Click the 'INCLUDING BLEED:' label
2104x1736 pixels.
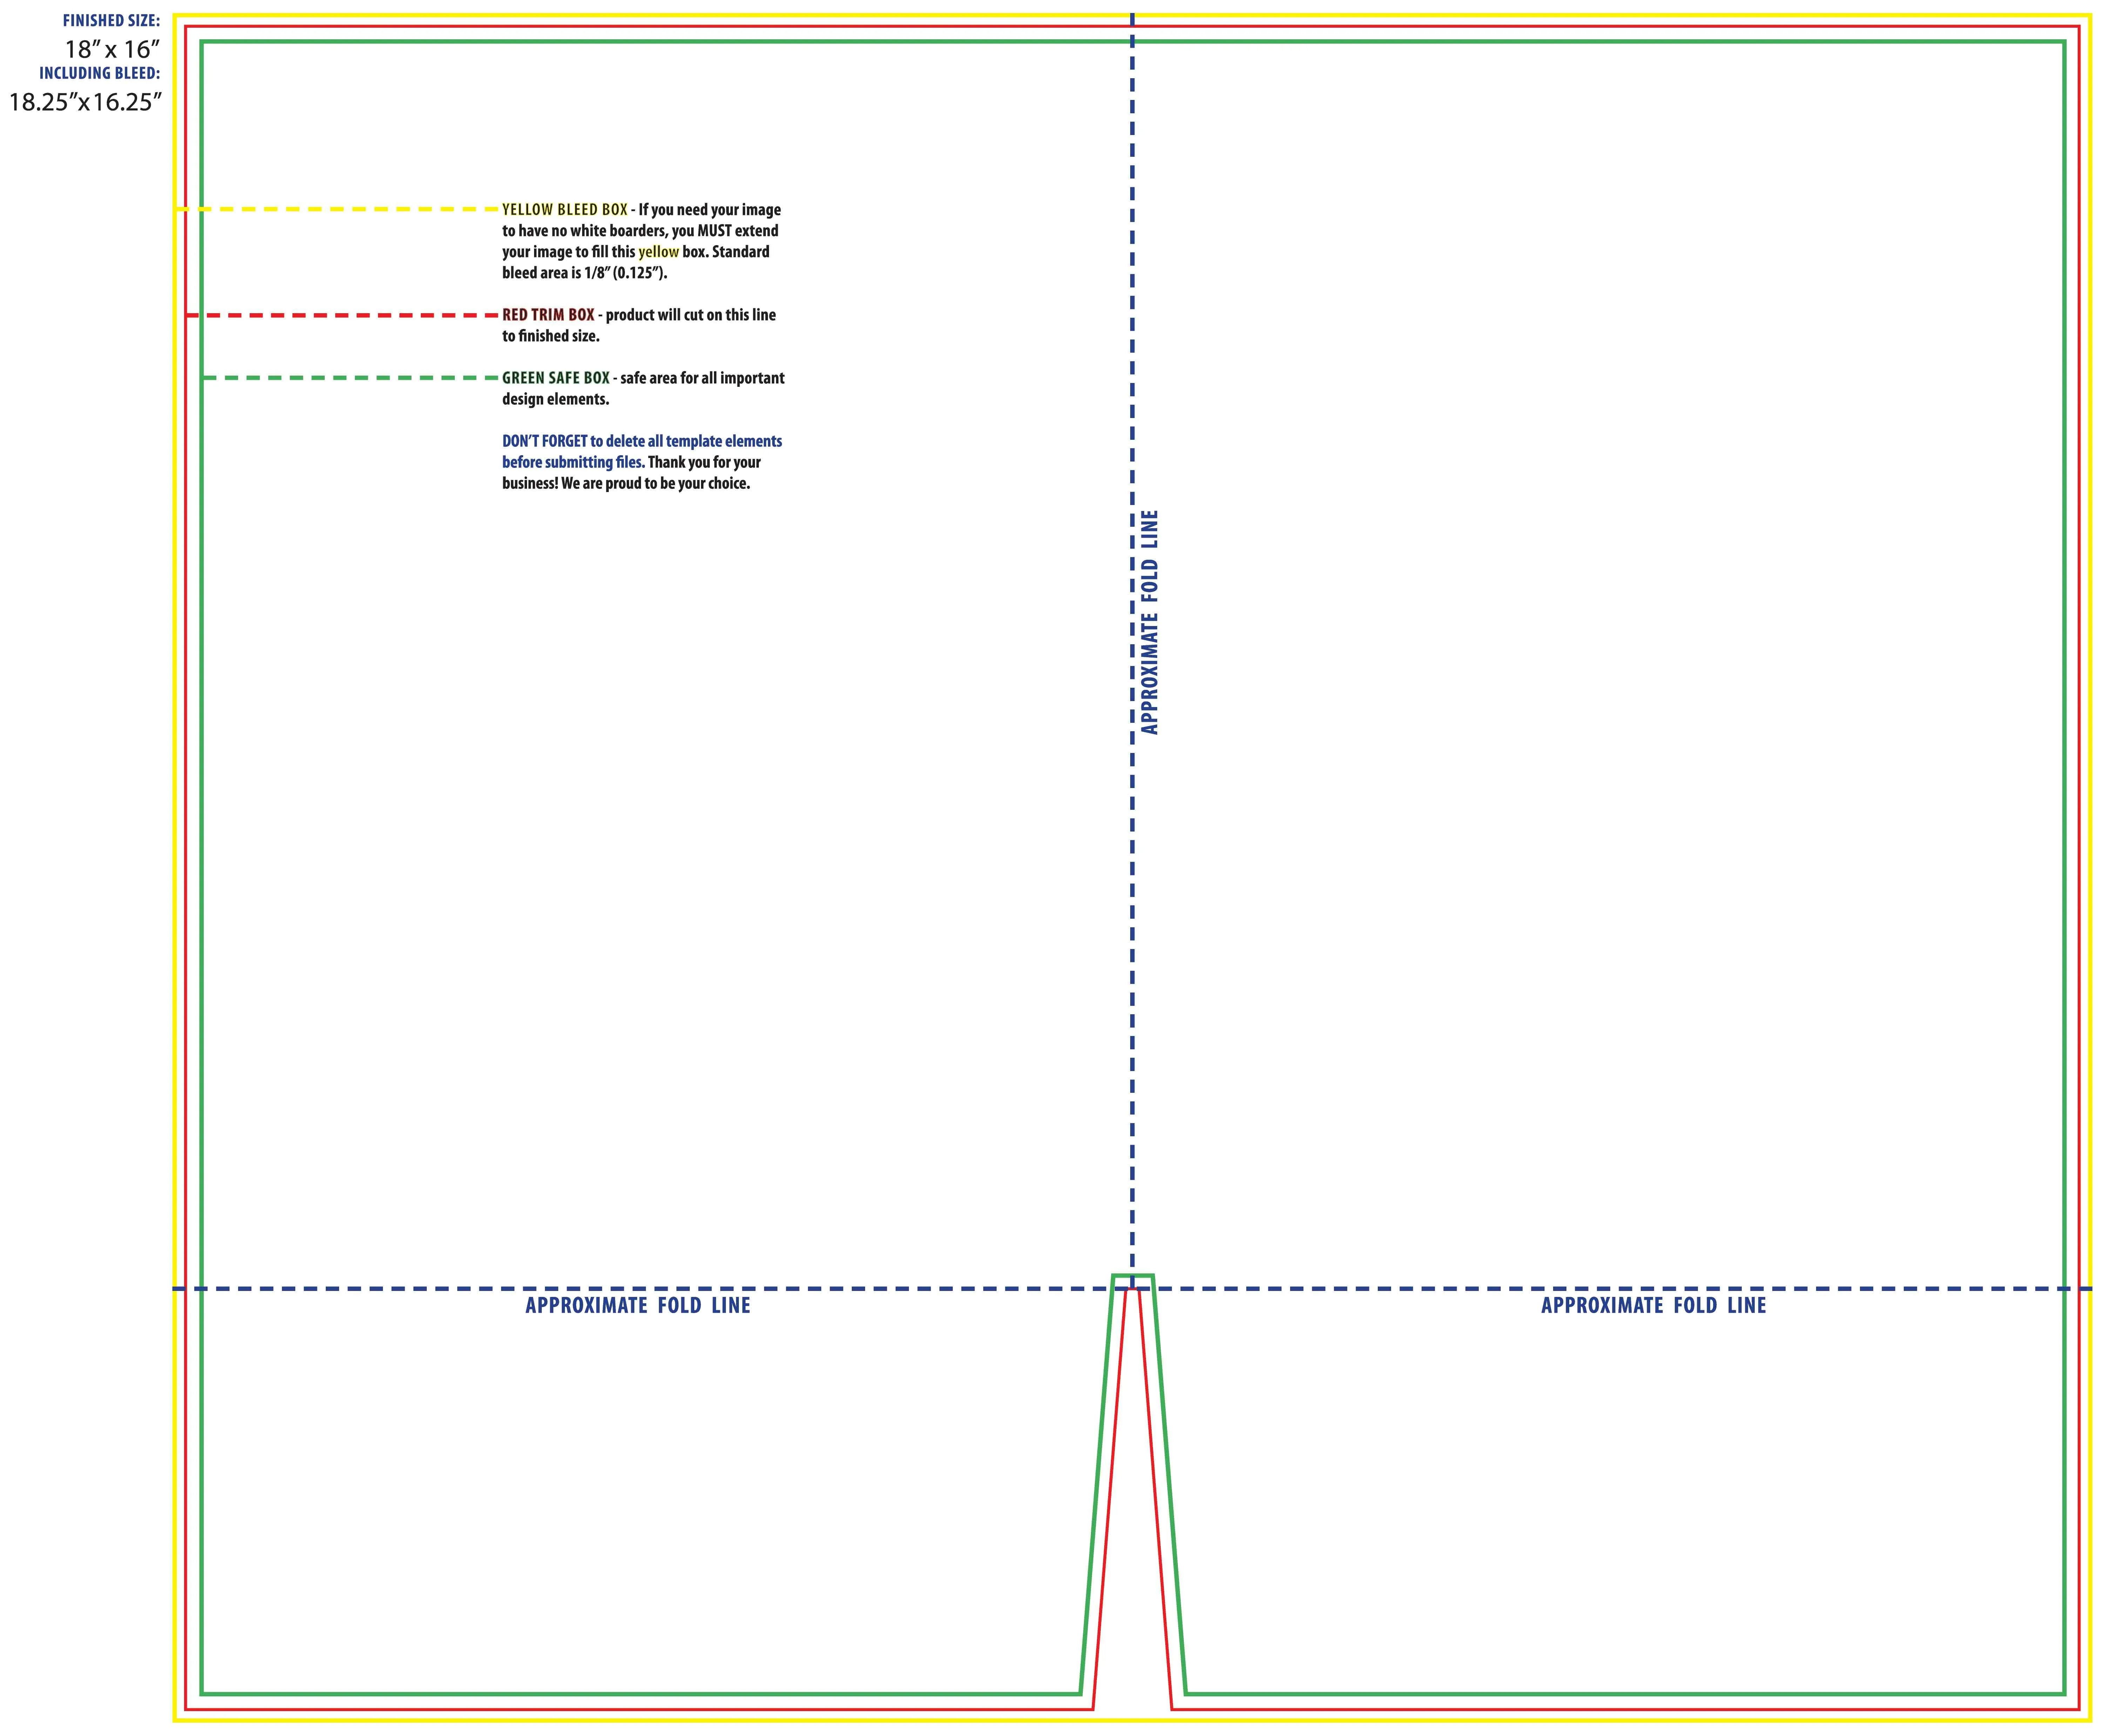[100, 73]
